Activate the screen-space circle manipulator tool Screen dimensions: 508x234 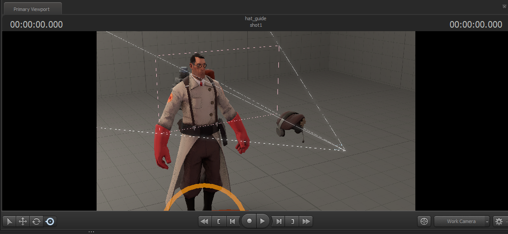tap(50, 221)
